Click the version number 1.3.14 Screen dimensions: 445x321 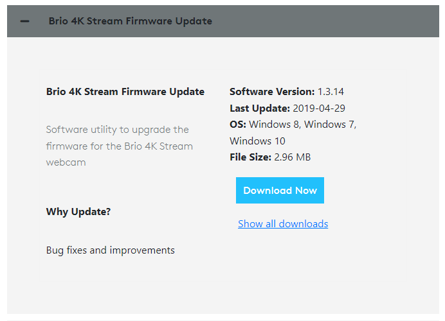click(x=331, y=92)
